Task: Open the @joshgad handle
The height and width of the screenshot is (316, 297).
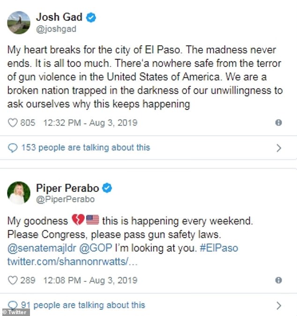Action: [x=56, y=29]
